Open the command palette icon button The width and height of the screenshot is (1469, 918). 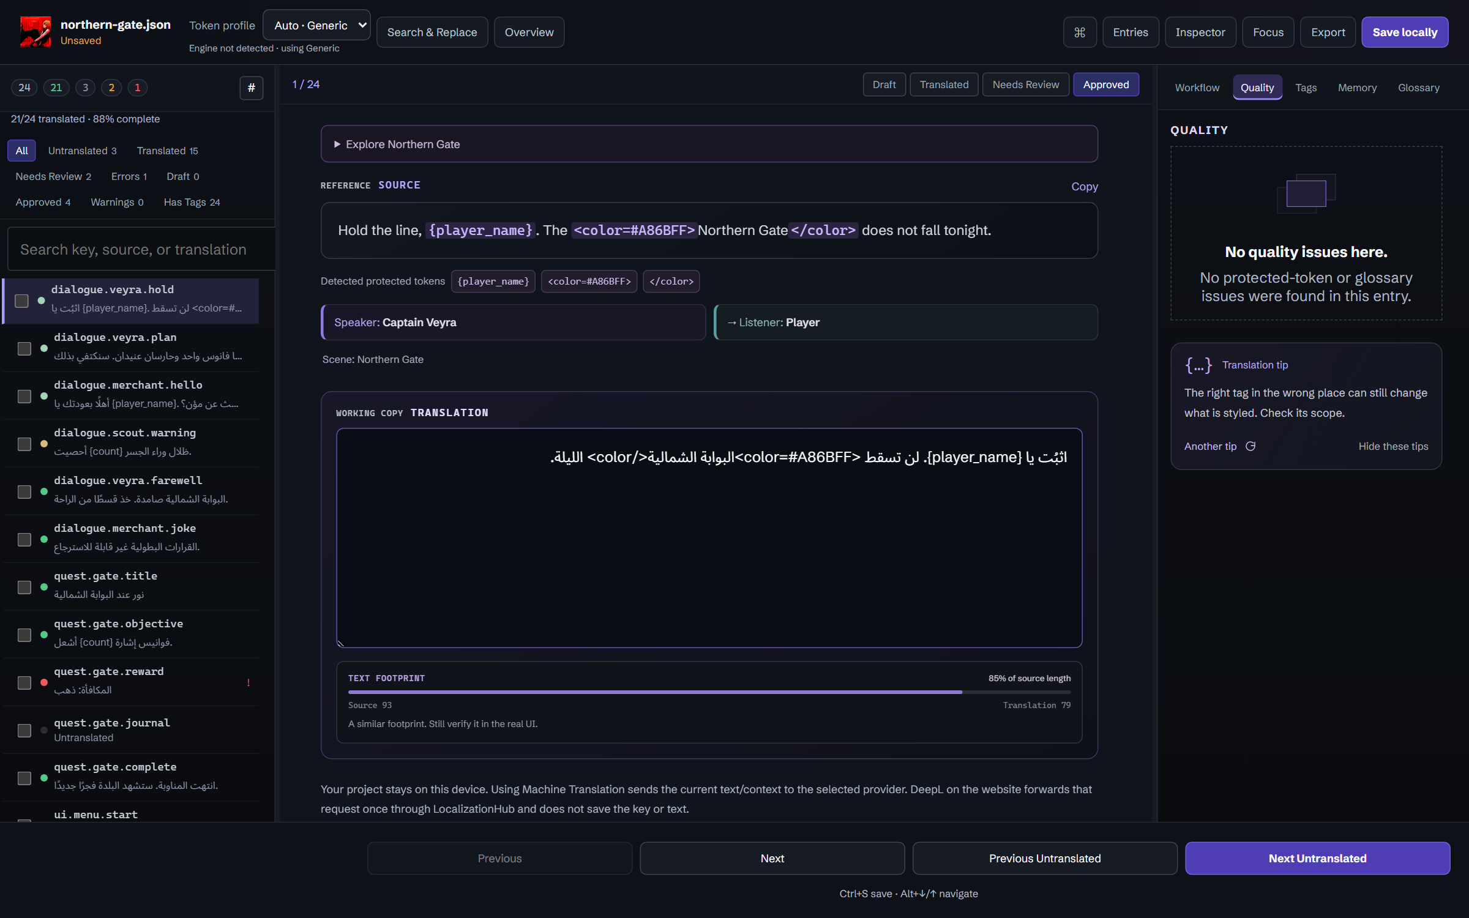pyautogui.click(x=1080, y=32)
